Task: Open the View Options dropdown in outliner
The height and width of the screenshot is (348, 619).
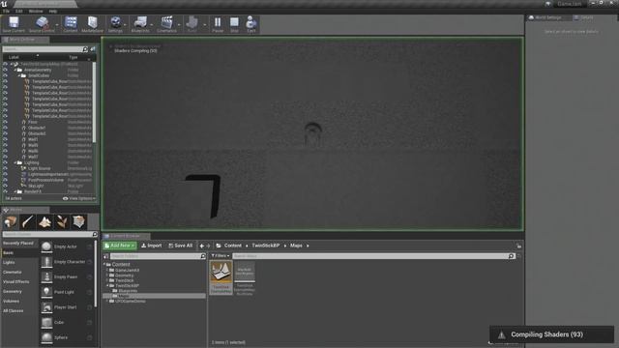Action: pos(79,198)
